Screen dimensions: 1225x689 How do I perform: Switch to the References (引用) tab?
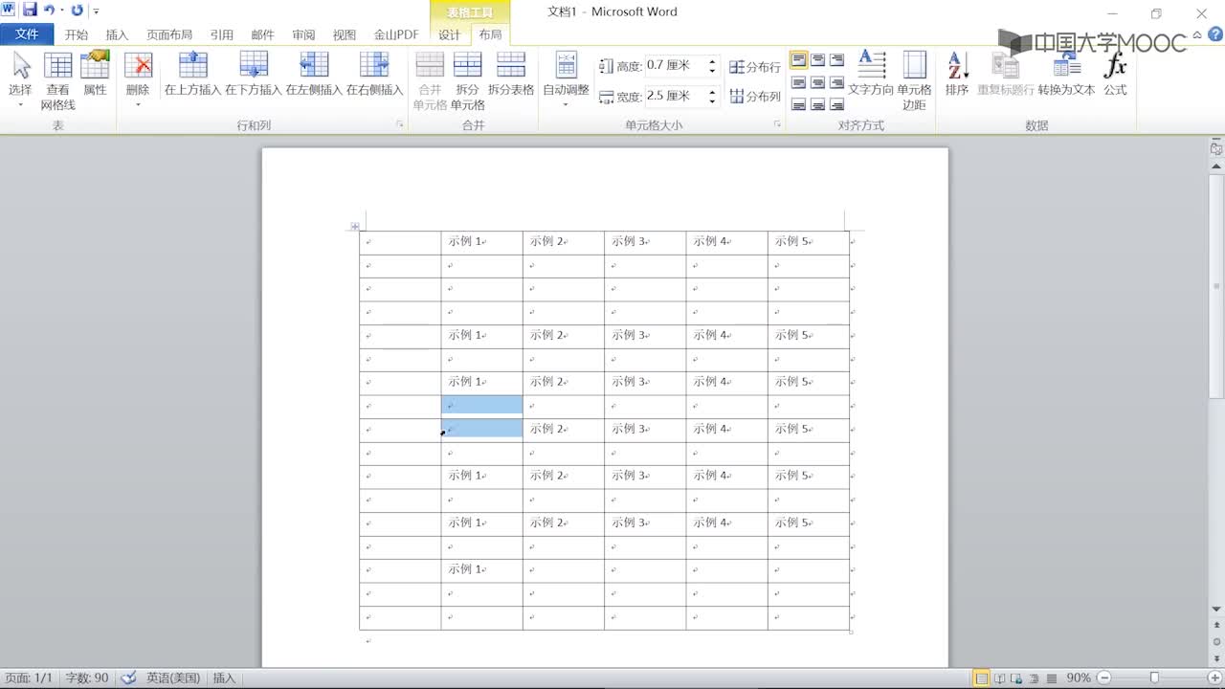pyautogui.click(x=222, y=34)
